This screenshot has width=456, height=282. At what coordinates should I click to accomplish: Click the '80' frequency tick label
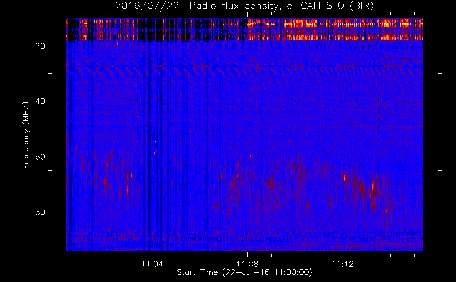click(x=40, y=212)
